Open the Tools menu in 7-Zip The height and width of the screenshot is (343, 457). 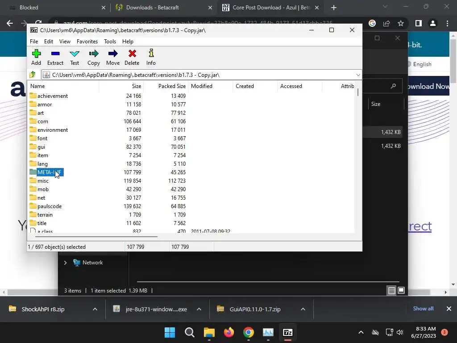pyautogui.click(x=110, y=42)
